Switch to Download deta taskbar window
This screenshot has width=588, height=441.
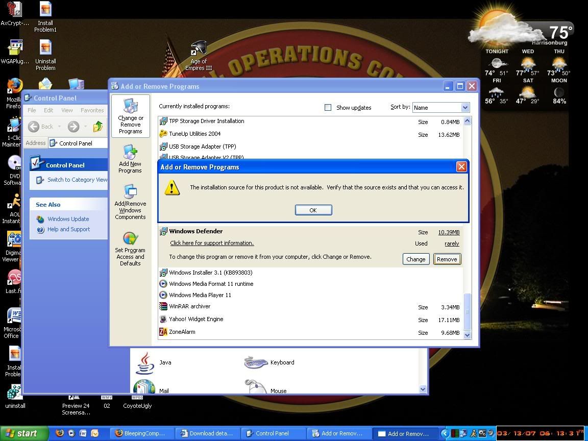208,433
